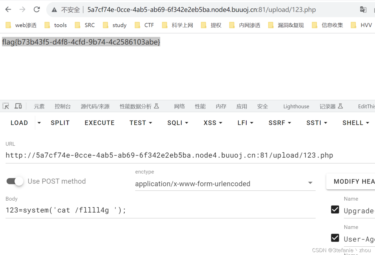The width and height of the screenshot is (375, 255).
Task: Toggle the device toolbar icon in DevTools
Action: [x=18, y=106]
